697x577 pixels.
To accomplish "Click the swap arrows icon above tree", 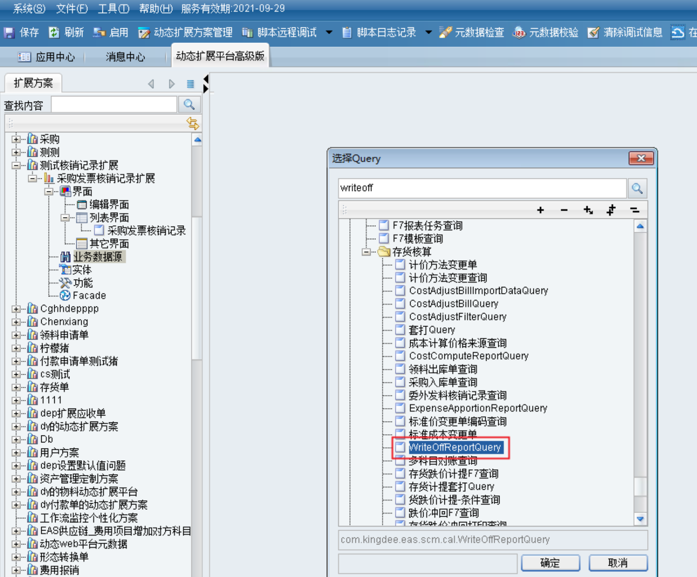I will point(193,124).
